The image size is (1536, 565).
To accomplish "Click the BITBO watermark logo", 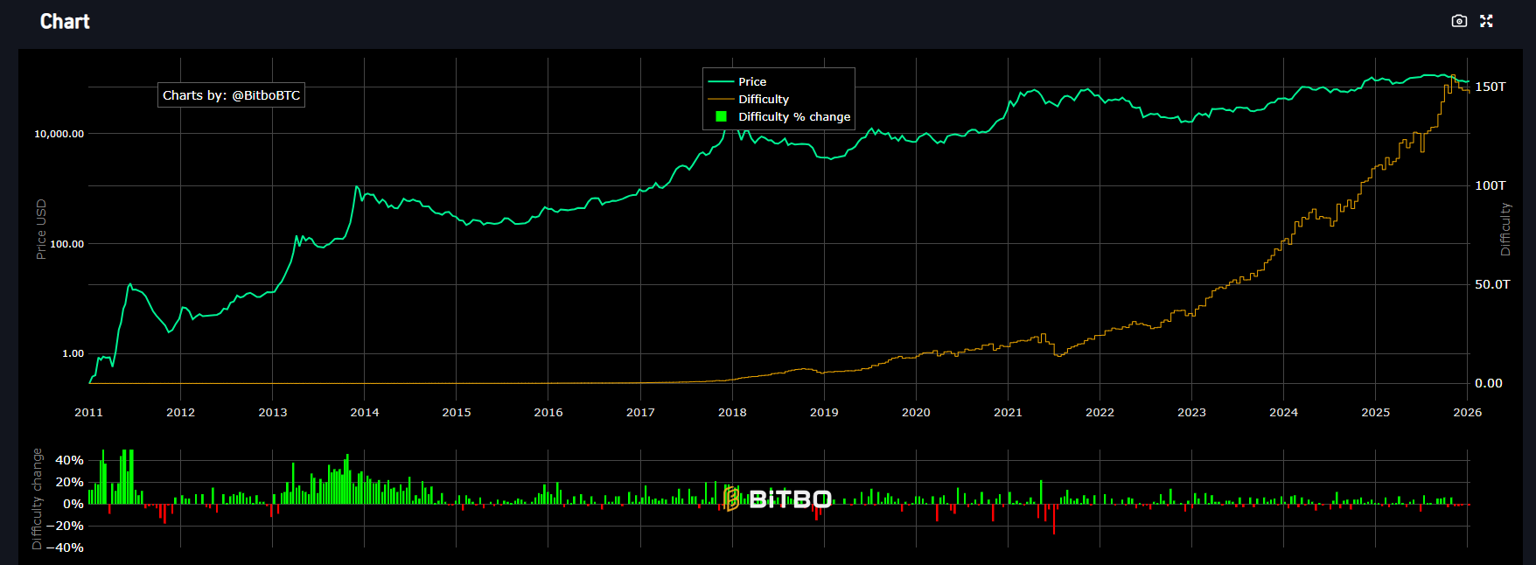I will [778, 499].
